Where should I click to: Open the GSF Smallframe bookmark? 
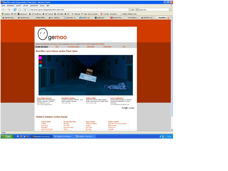[35, 14]
